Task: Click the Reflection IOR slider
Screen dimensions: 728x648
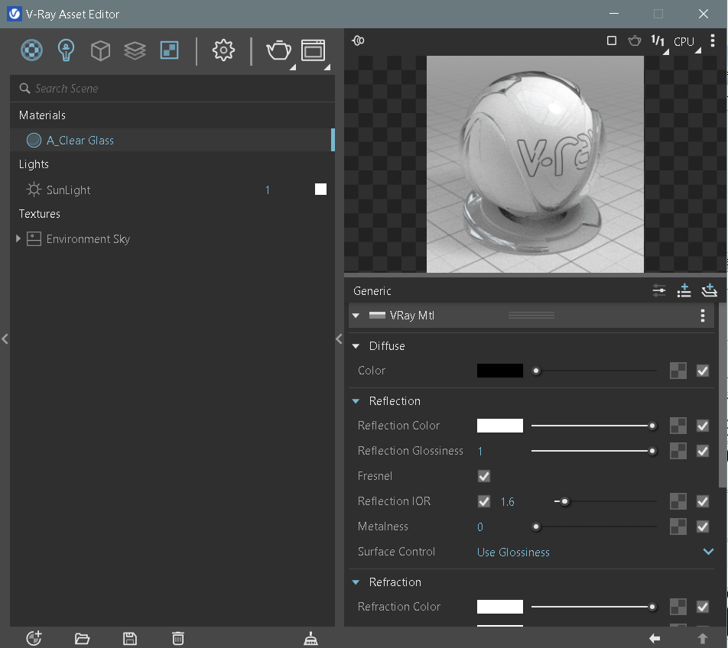Action: (606, 501)
